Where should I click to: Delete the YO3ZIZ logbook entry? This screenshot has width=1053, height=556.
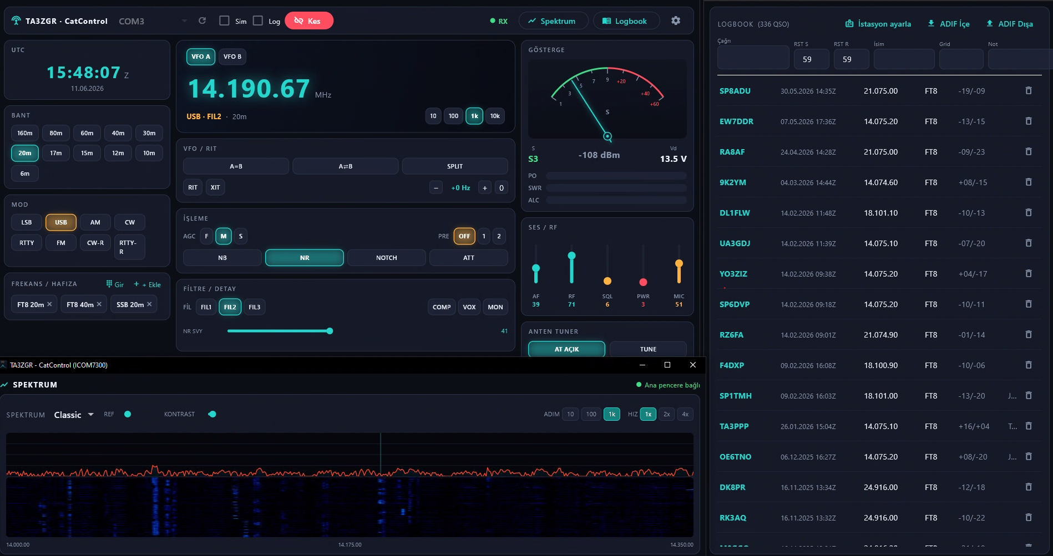pos(1029,273)
